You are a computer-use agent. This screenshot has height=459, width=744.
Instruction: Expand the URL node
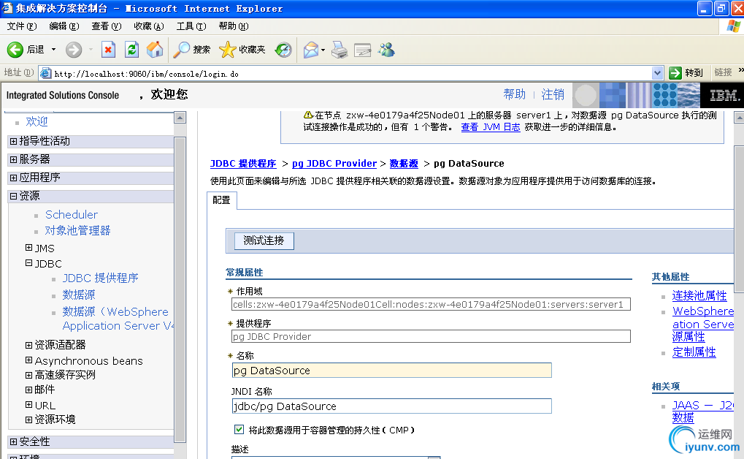tap(29, 405)
